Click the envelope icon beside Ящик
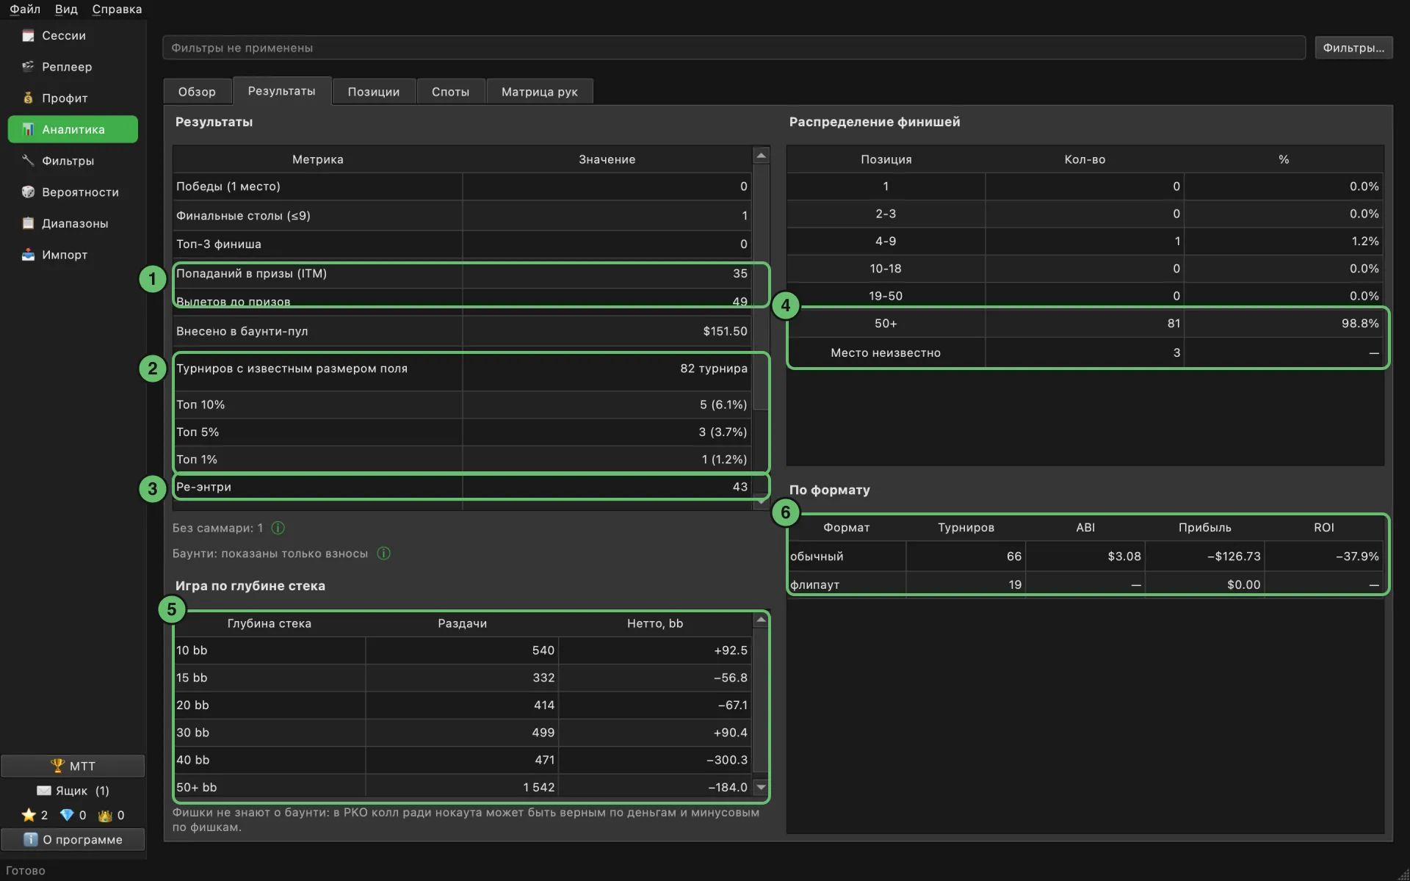The width and height of the screenshot is (1410, 881). (44, 791)
